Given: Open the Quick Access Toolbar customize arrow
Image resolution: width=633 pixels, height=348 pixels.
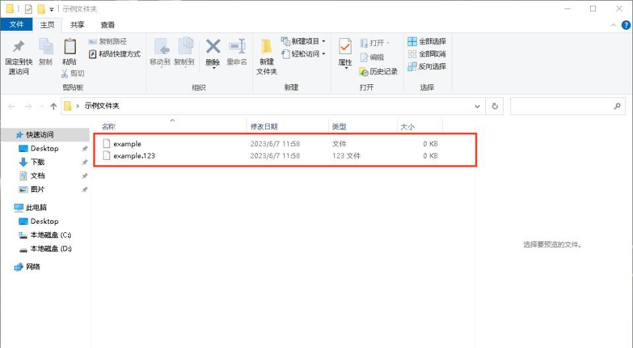Looking at the screenshot, I should pyautogui.click(x=51, y=9).
